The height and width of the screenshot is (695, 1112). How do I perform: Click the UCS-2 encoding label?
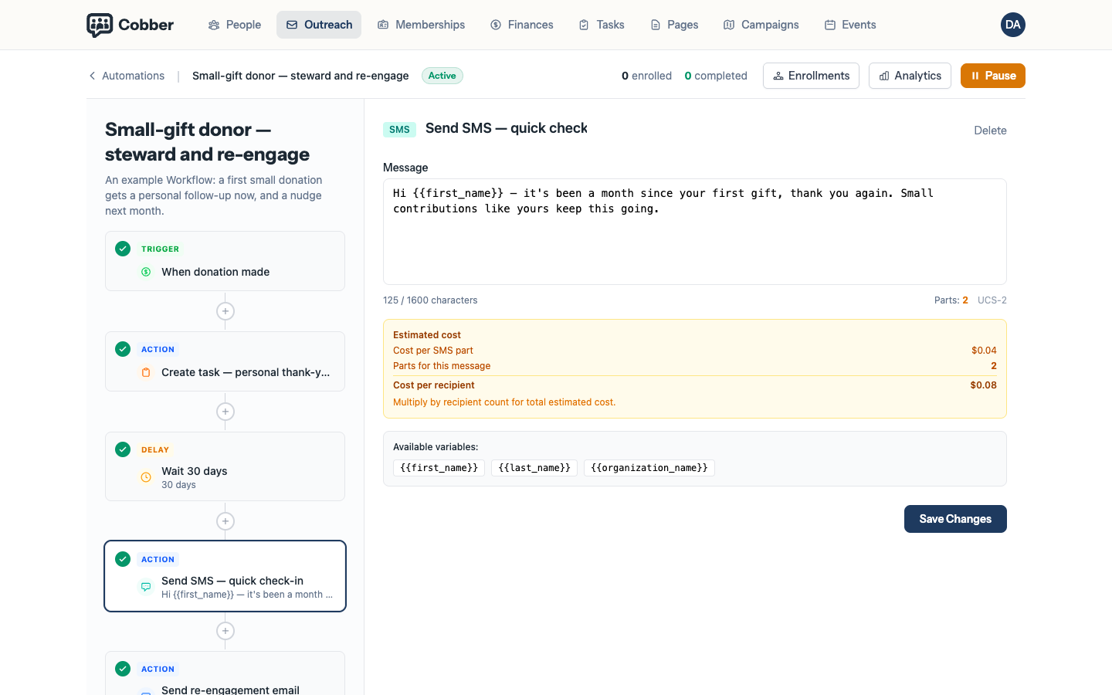[x=992, y=300]
